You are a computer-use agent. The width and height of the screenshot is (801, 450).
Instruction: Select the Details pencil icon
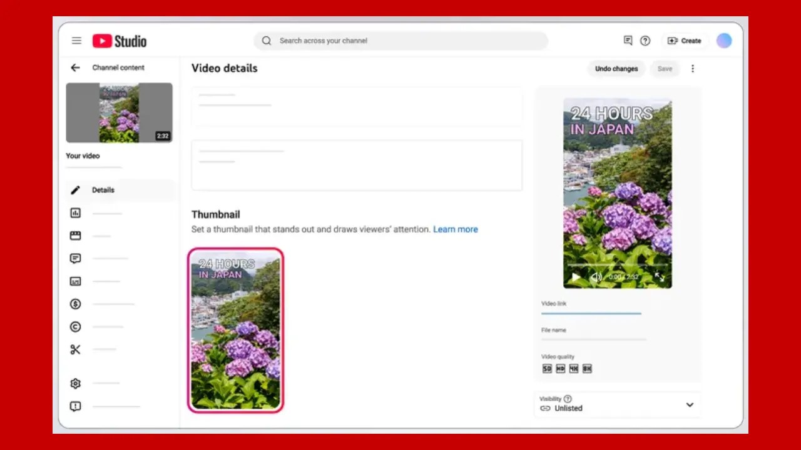coord(76,190)
